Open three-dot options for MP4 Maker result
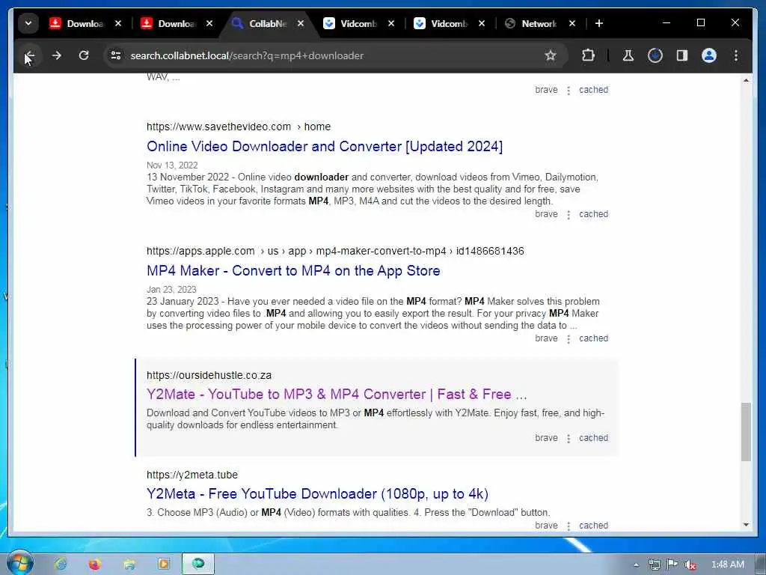This screenshot has width=766, height=575. click(569, 339)
